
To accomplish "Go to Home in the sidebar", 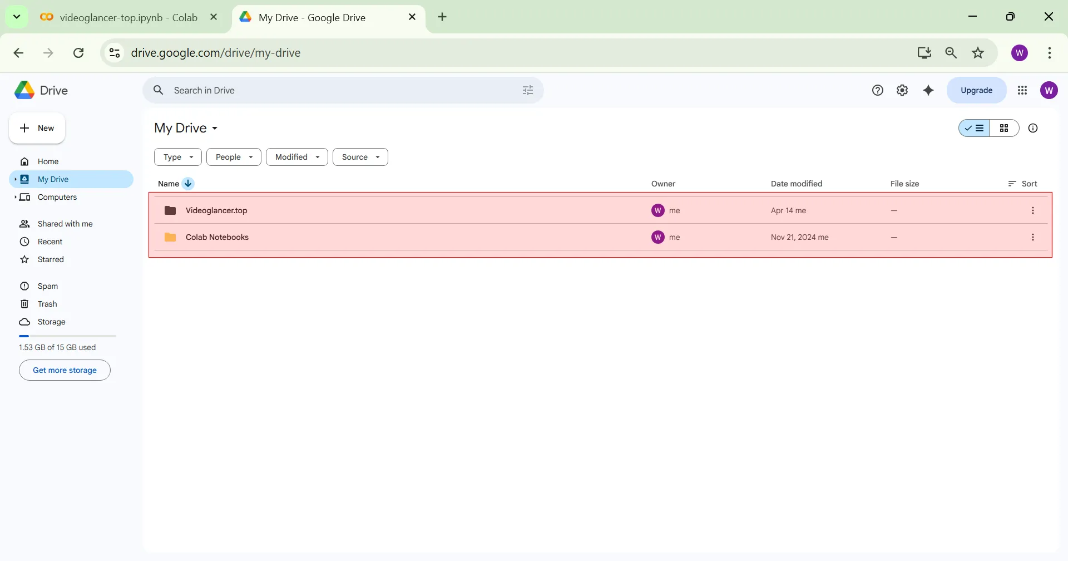I will 71,161.
